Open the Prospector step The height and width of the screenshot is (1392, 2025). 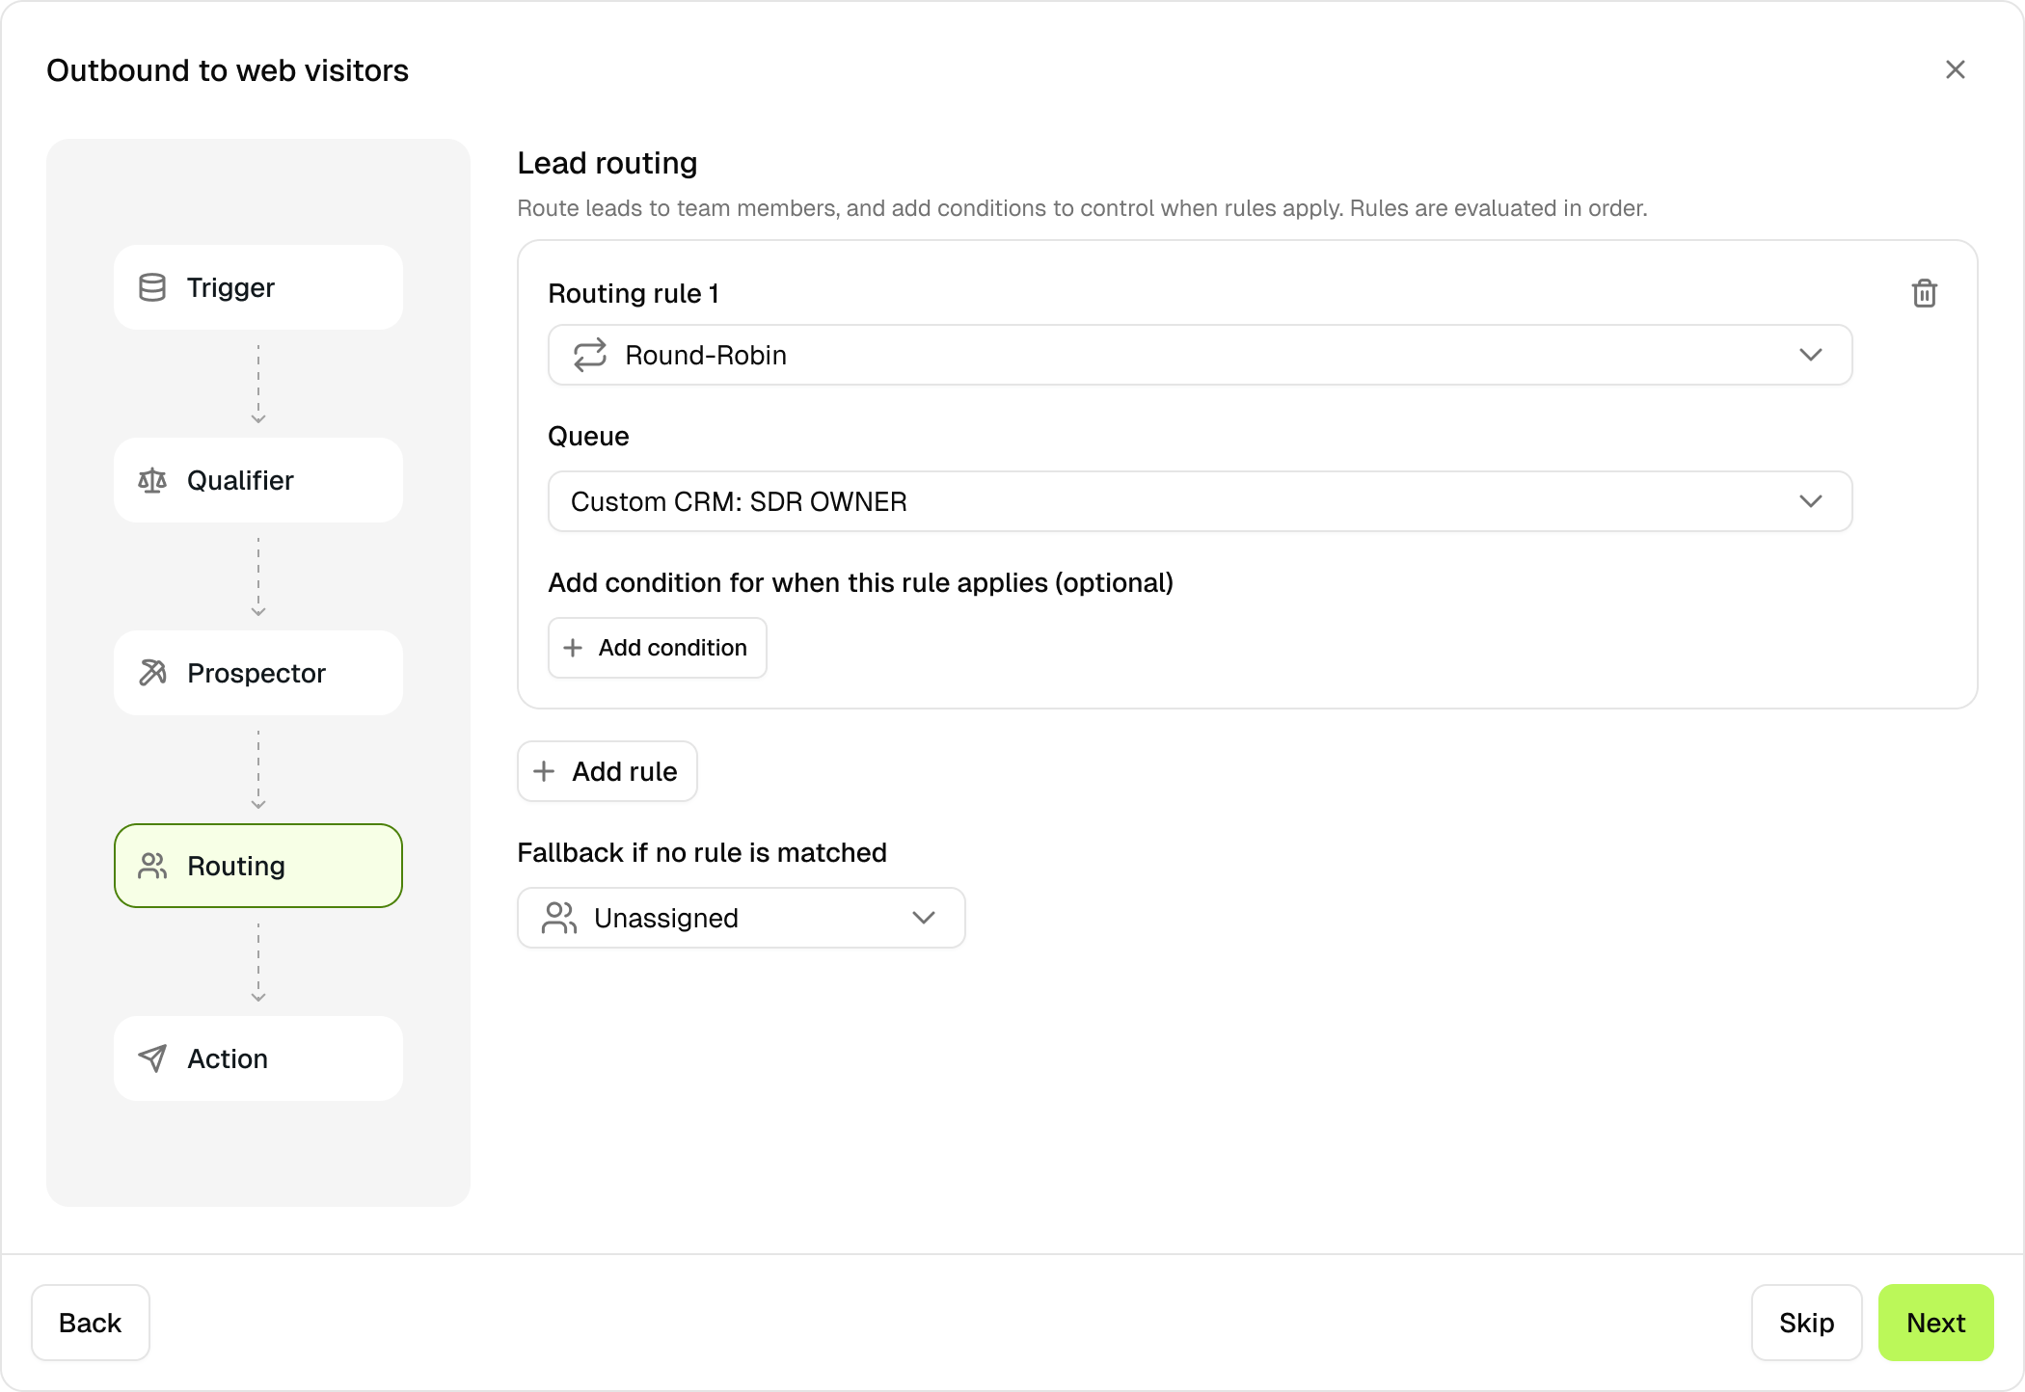(258, 673)
